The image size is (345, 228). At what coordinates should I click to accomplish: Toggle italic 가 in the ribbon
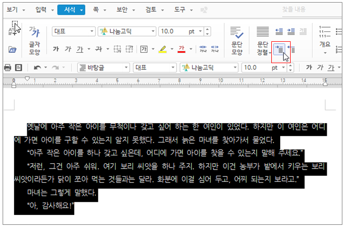[x=68, y=49]
